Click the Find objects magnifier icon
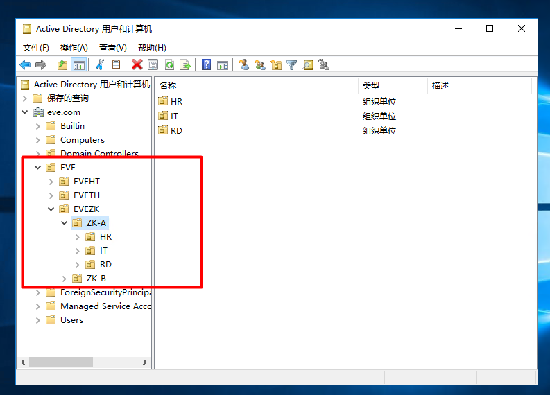This screenshot has width=550, height=395. [308, 65]
